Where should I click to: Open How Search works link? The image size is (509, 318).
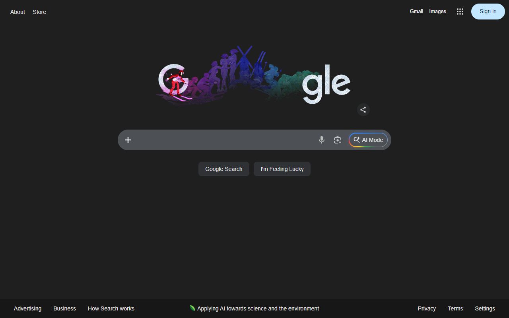pos(111,308)
